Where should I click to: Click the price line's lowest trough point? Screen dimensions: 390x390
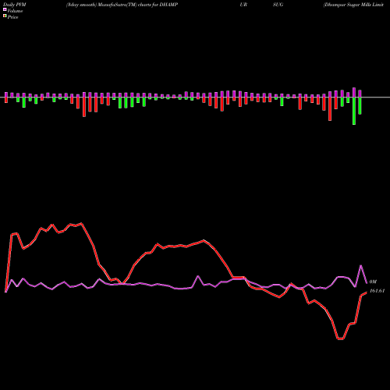pyautogui.click(x=340, y=339)
